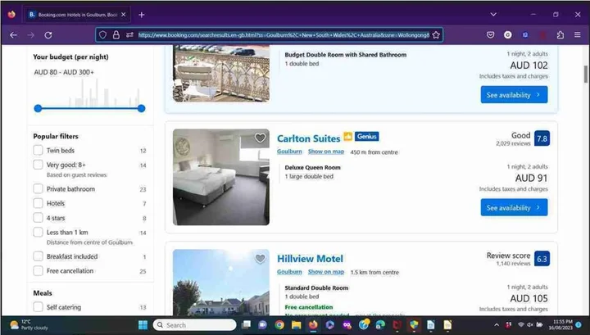This screenshot has height=335, width=590.
Task: Open Firefox from the taskbar
Action: coord(313,325)
